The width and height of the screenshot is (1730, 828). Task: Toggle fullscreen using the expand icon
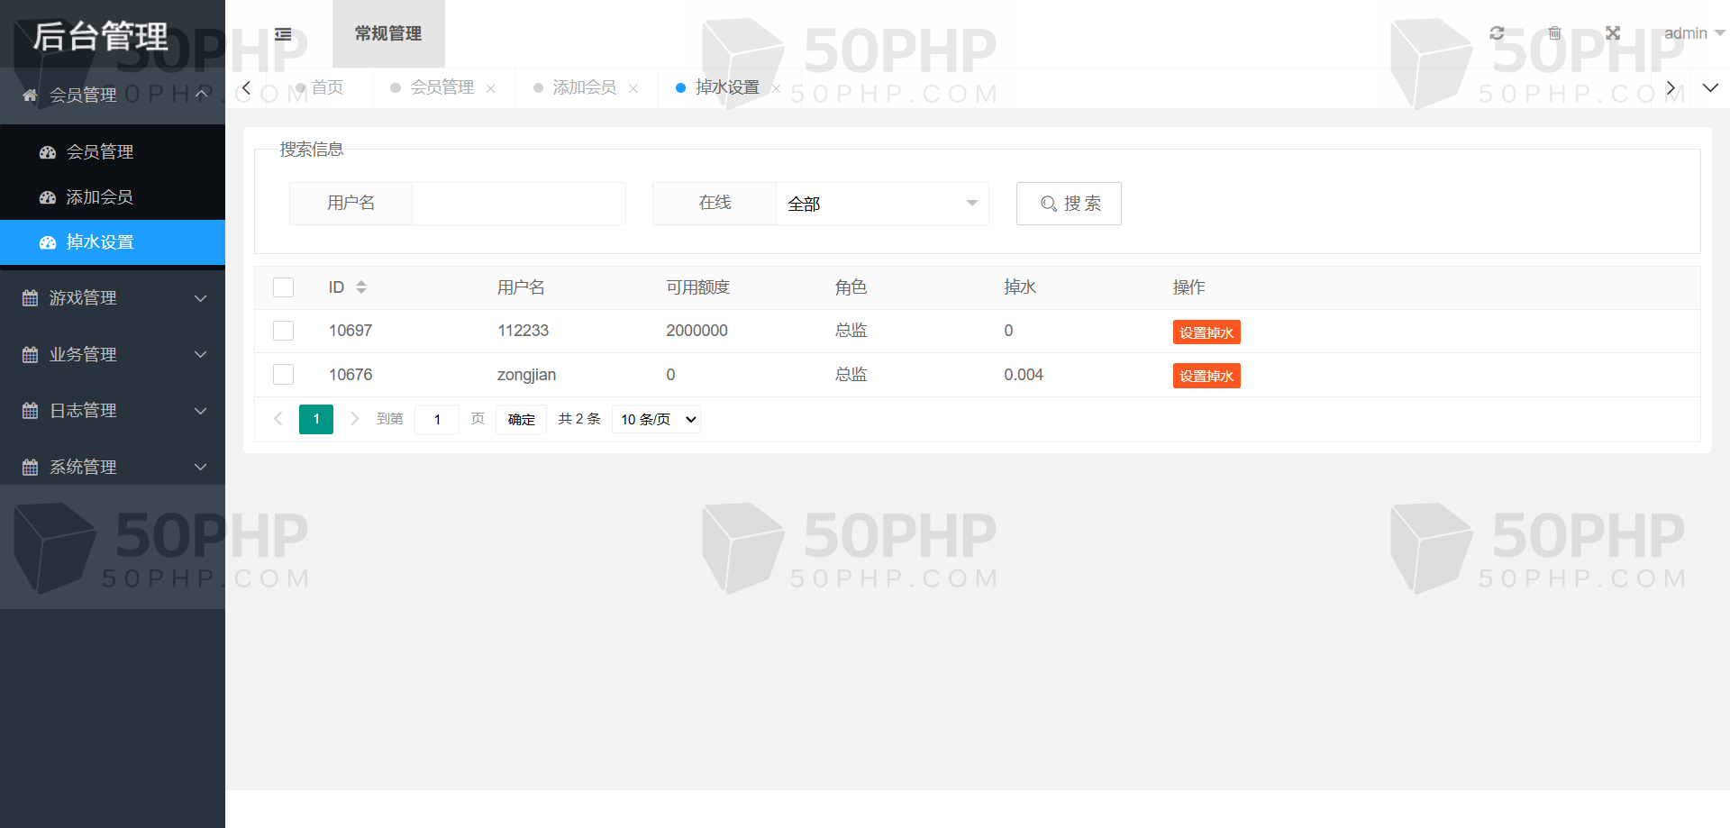(1612, 33)
